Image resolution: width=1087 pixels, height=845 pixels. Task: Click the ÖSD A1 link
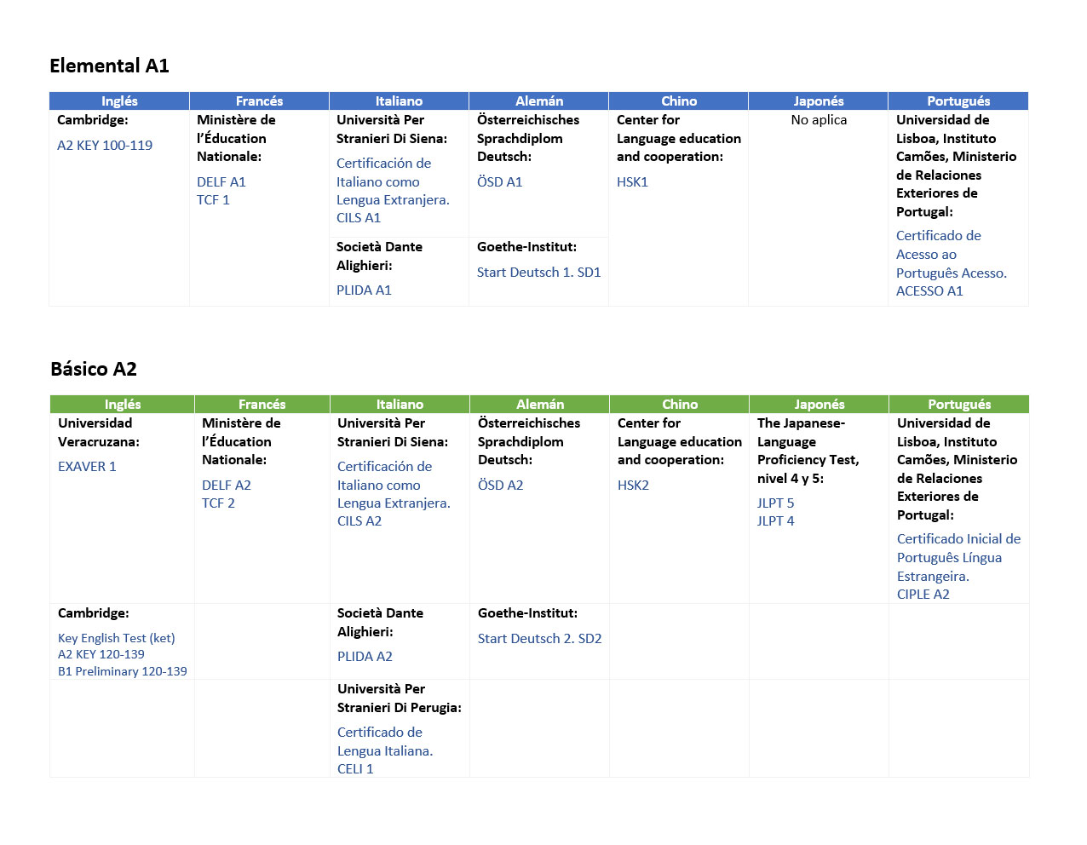click(499, 182)
